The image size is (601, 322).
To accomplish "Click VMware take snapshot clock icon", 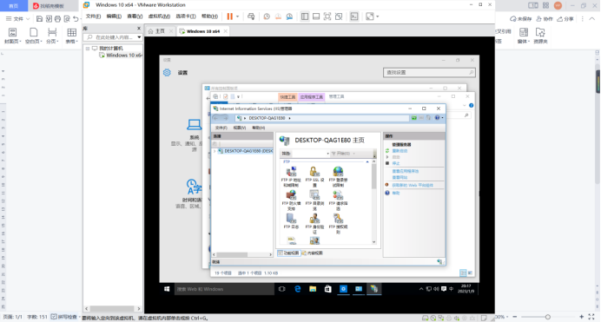I will coord(267,16).
